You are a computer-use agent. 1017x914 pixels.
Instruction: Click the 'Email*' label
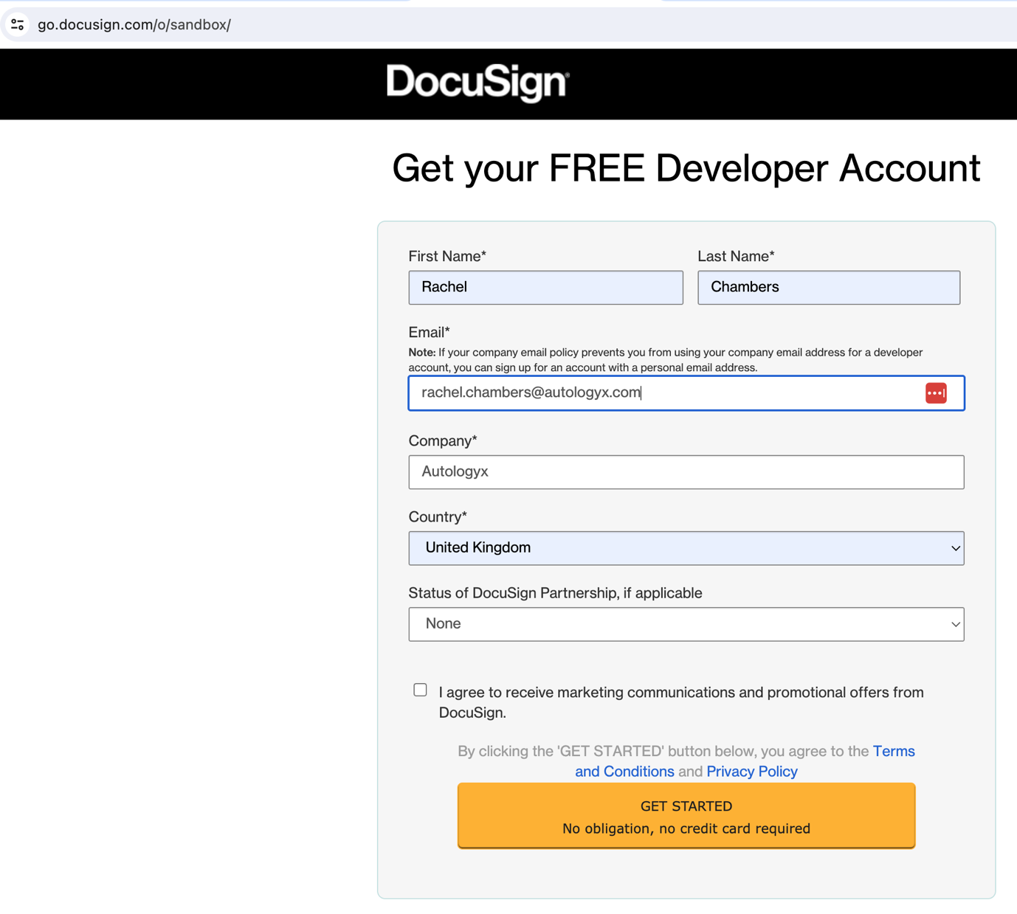[x=430, y=333]
